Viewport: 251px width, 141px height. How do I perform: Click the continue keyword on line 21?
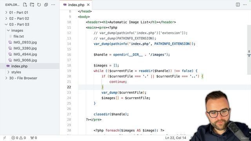coord(117,82)
